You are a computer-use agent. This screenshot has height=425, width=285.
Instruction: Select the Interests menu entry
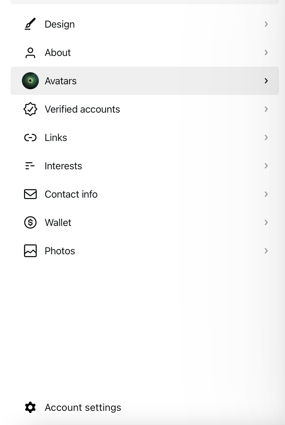63,166
